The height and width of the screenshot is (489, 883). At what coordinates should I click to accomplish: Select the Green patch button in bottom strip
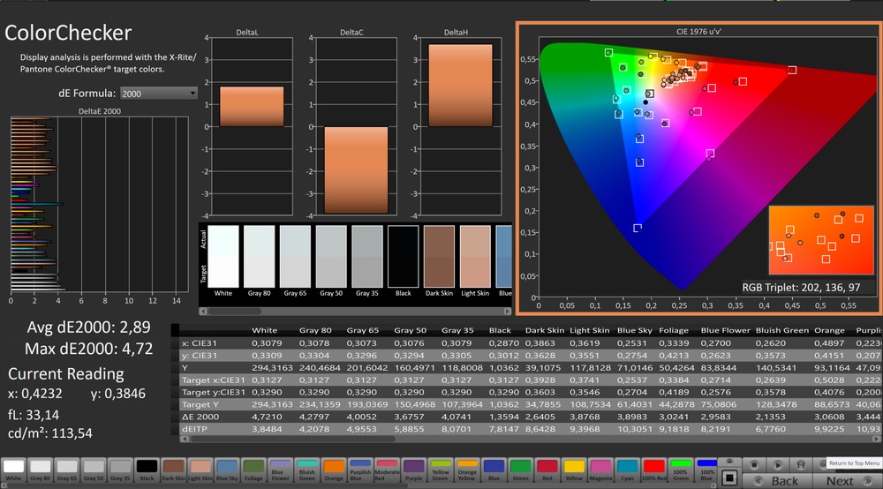pyautogui.click(x=520, y=470)
